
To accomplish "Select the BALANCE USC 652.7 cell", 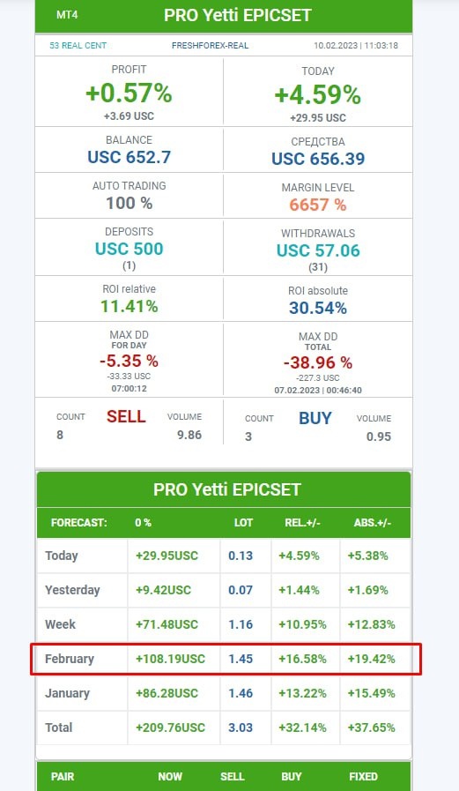I will click(x=129, y=150).
